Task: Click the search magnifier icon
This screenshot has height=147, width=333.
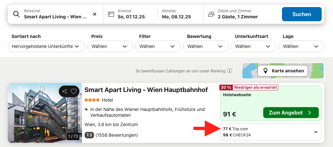Action: [16, 14]
